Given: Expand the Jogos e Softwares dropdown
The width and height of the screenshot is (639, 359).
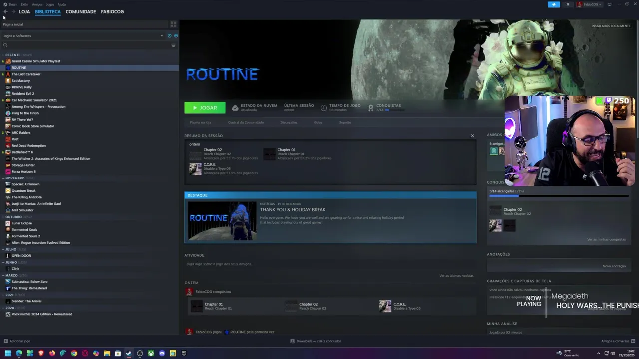Looking at the screenshot, I should pos(83,36).
